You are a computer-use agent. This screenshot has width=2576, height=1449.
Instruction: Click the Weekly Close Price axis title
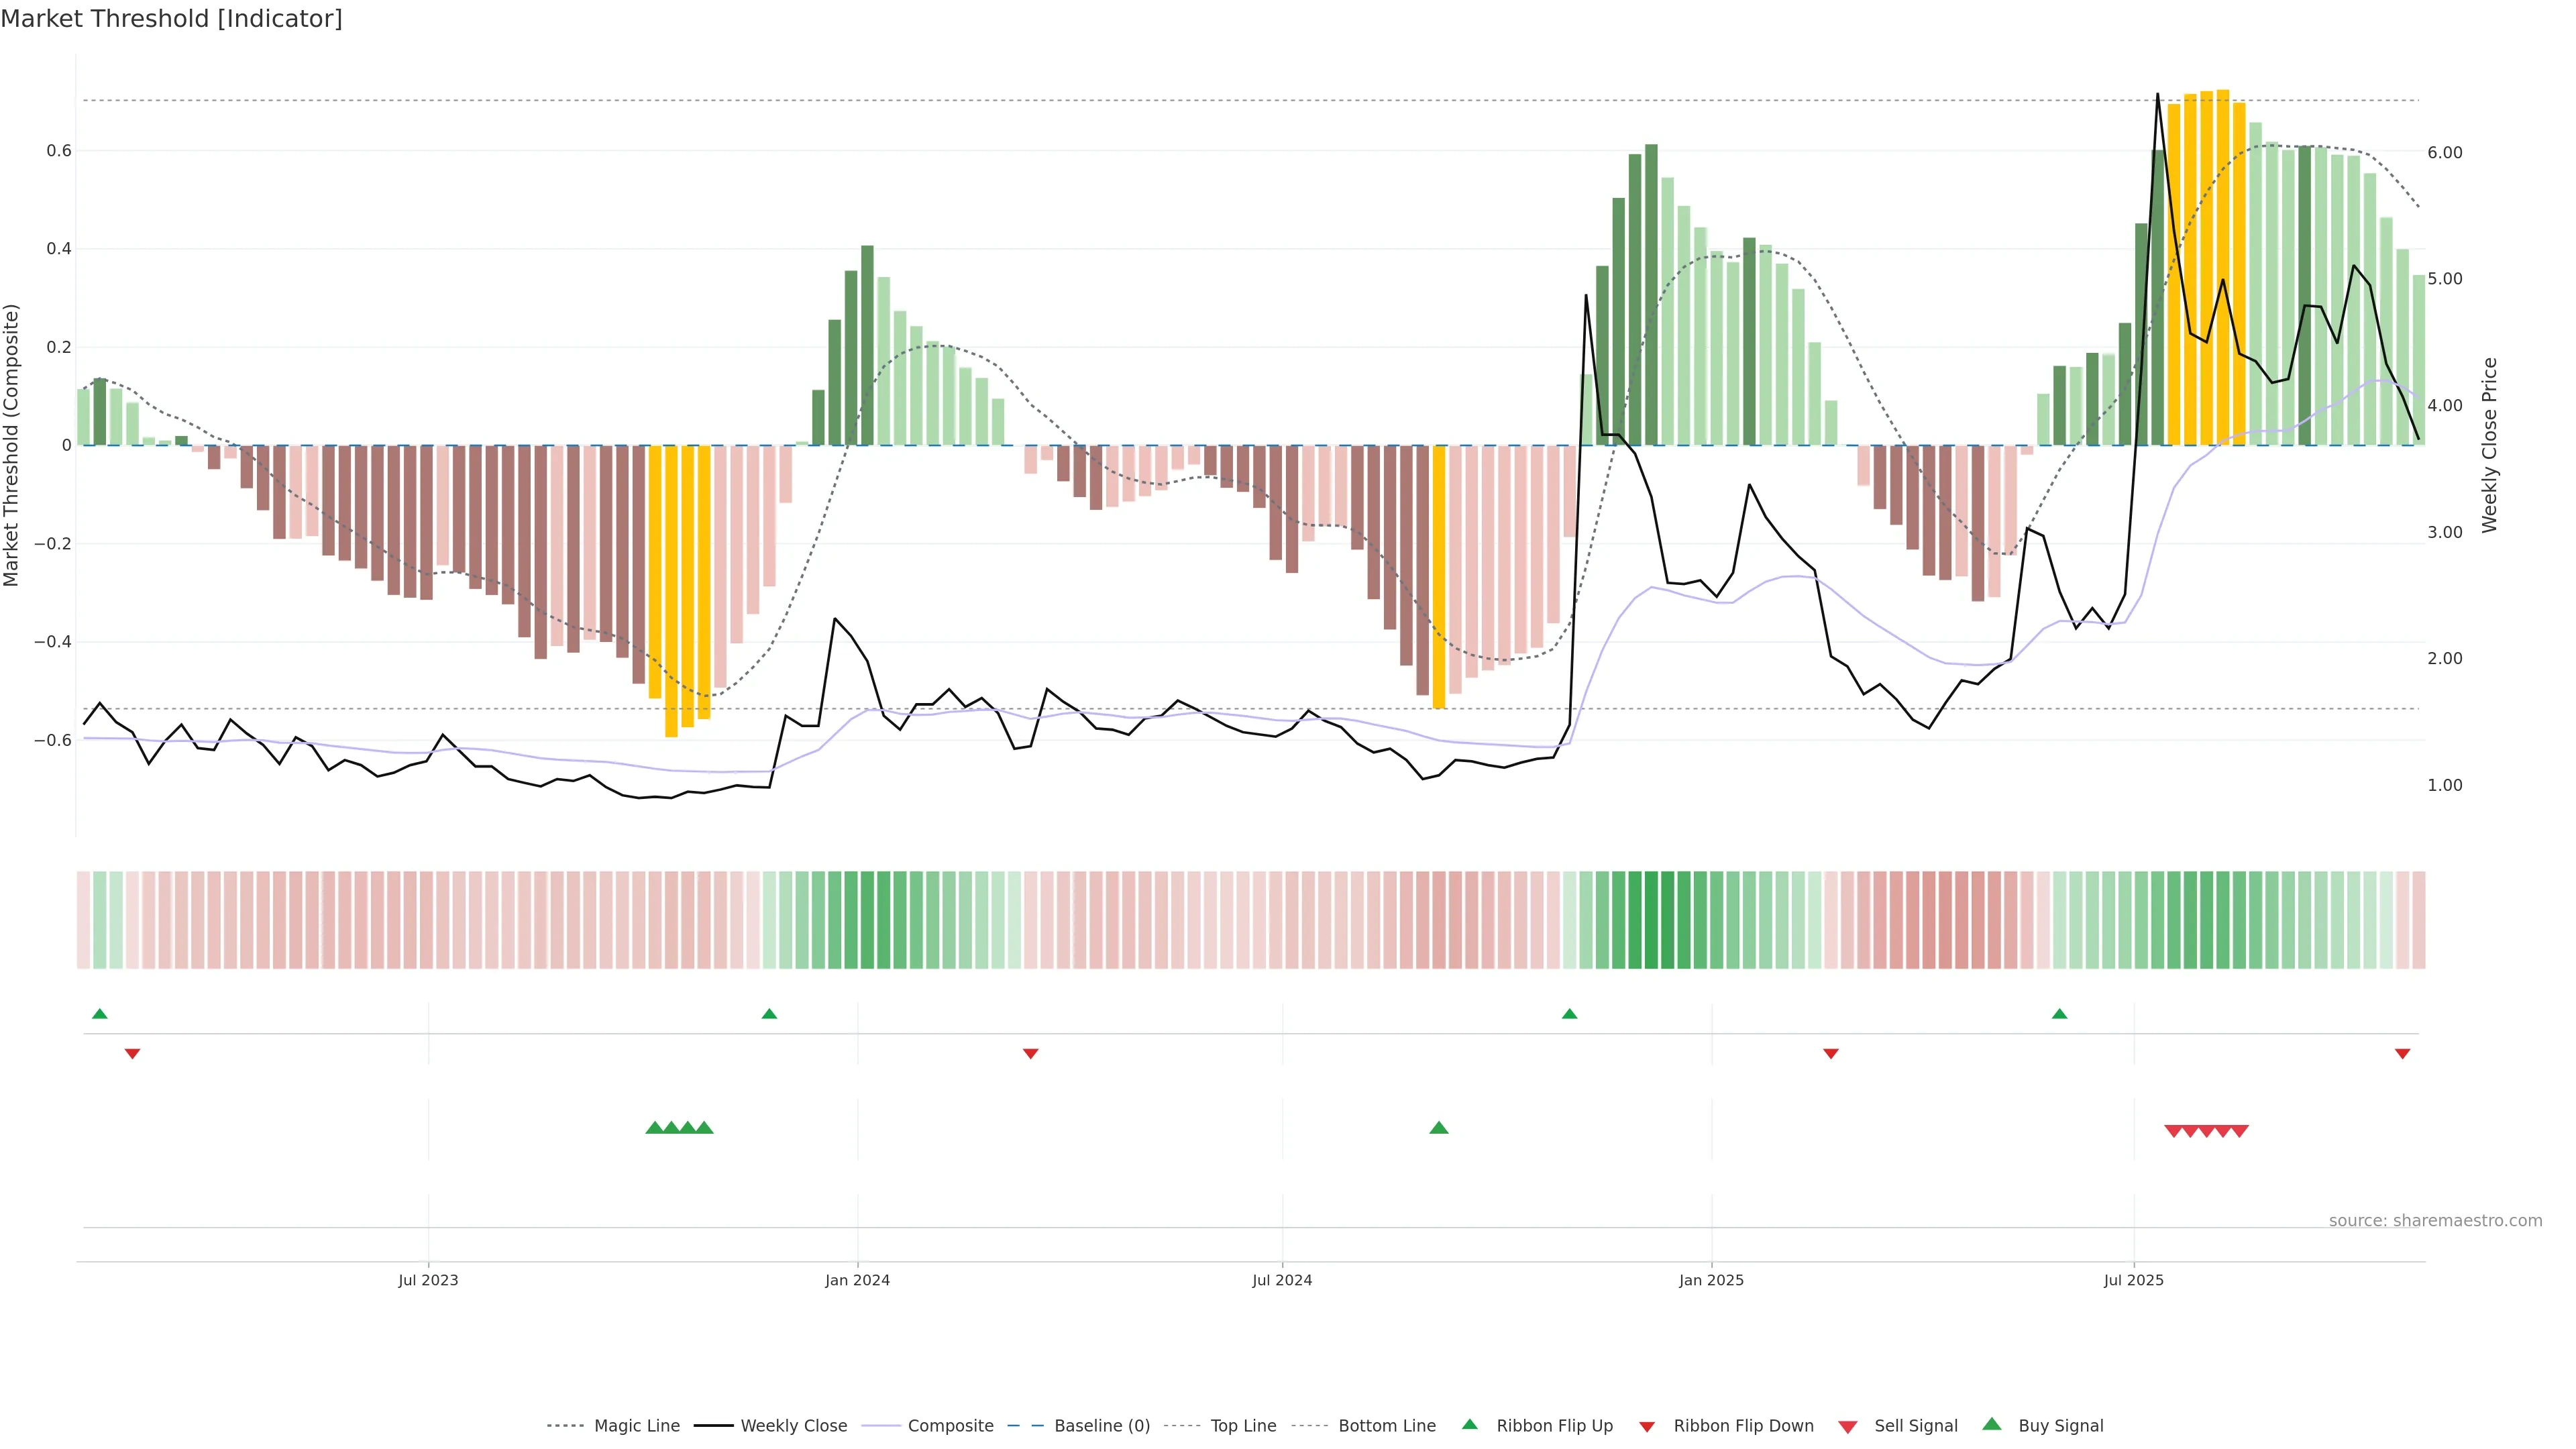click(x=2490, y=445)
